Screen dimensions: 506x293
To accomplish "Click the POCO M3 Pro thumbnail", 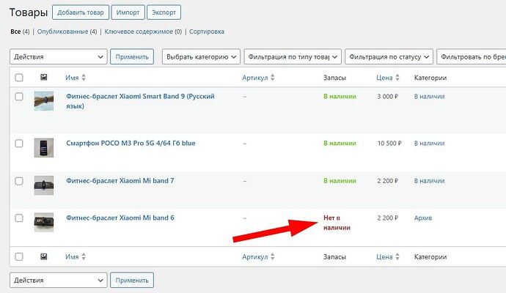I will 44,148.
